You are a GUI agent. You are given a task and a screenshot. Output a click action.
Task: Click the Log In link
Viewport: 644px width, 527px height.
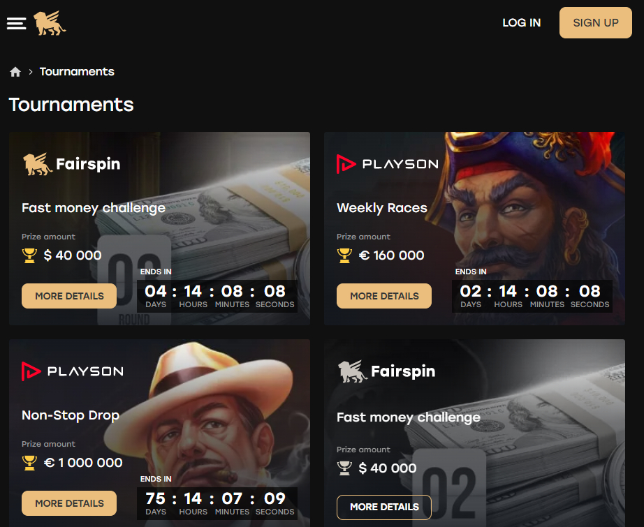pyautogui.click(x=522, y=22)
